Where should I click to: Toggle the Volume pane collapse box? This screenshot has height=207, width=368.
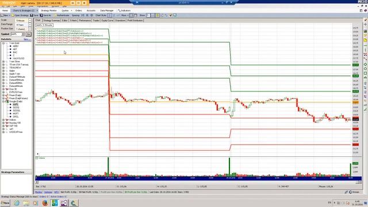tap(37, 158)
